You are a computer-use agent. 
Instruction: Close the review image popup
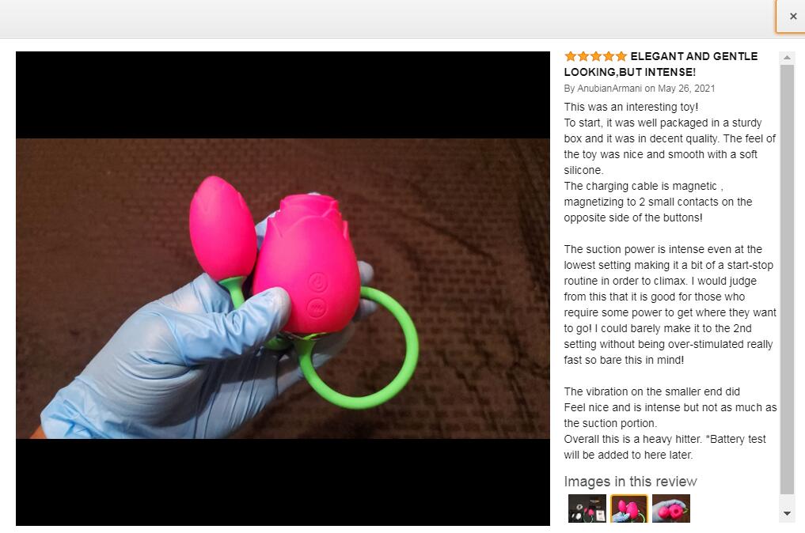click(792, 17)
